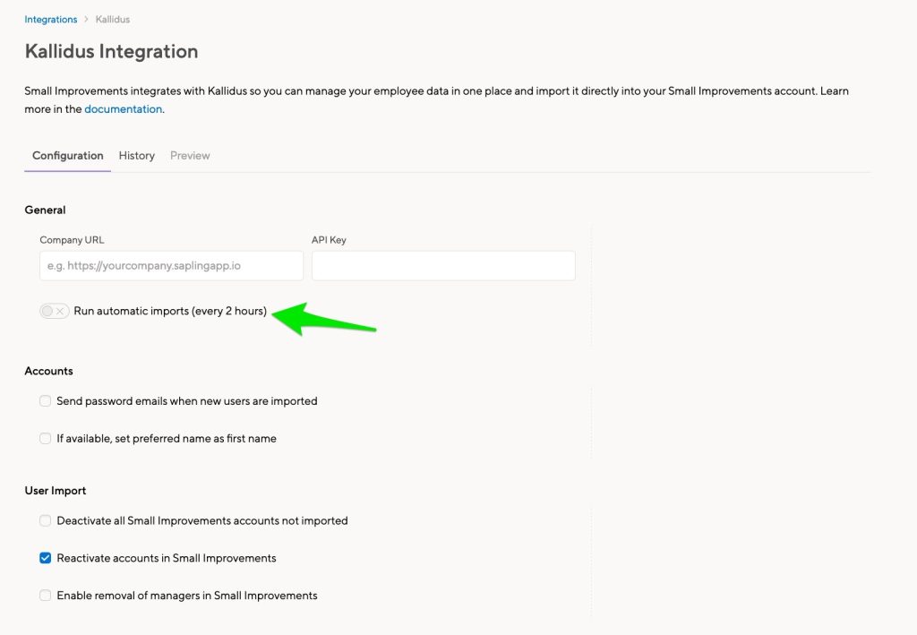Tick 'Deactivate all Small Improvements accounts not imported'

(45, 520)
